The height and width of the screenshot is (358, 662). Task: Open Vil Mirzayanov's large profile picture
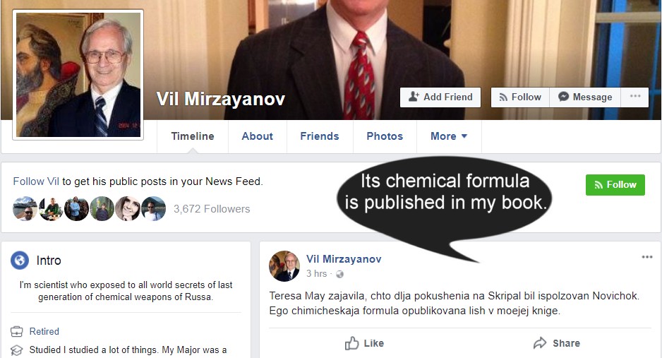pos(78,75)
